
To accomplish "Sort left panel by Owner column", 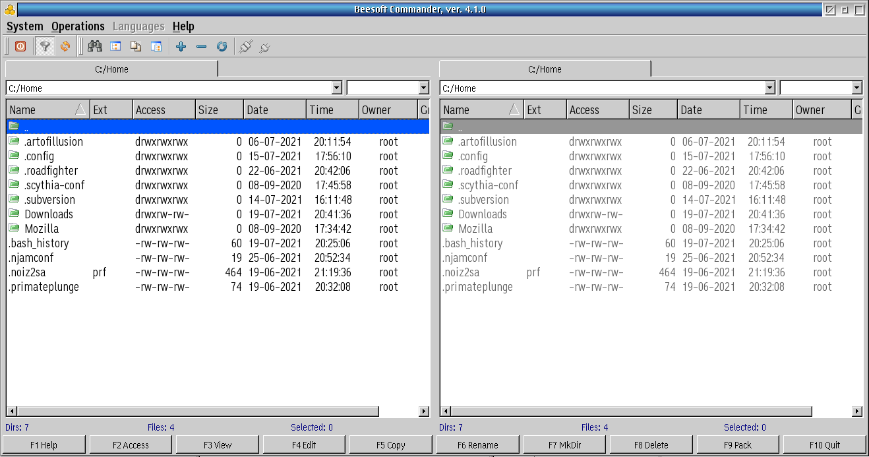I will tap(388, 109).
